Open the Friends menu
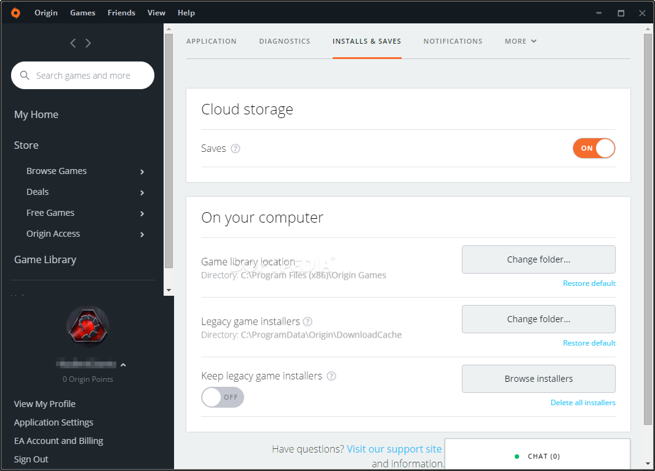The width and height of the screenshot is (655, 471). tap(122, 13)
